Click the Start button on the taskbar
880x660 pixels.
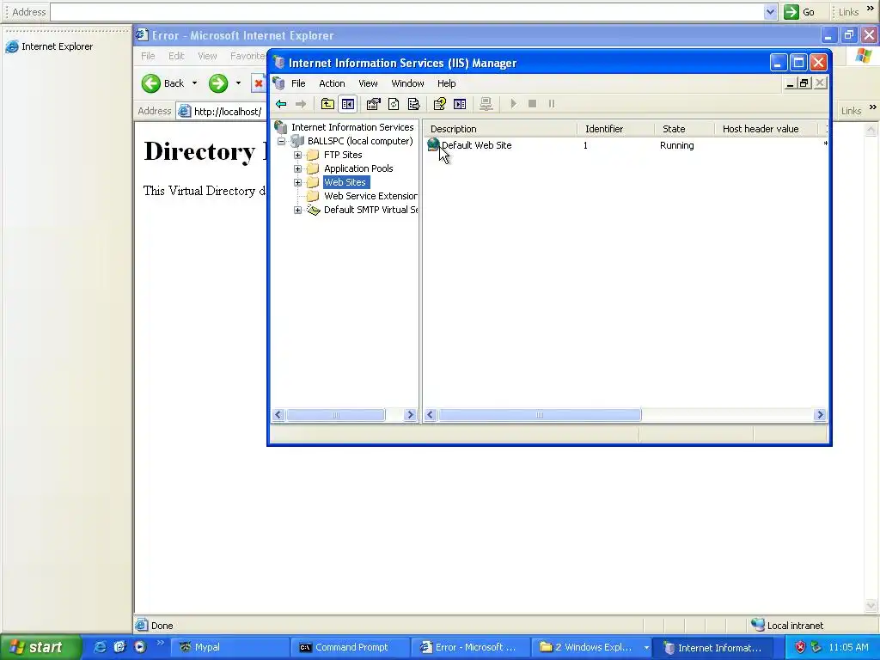click(40, 647)
